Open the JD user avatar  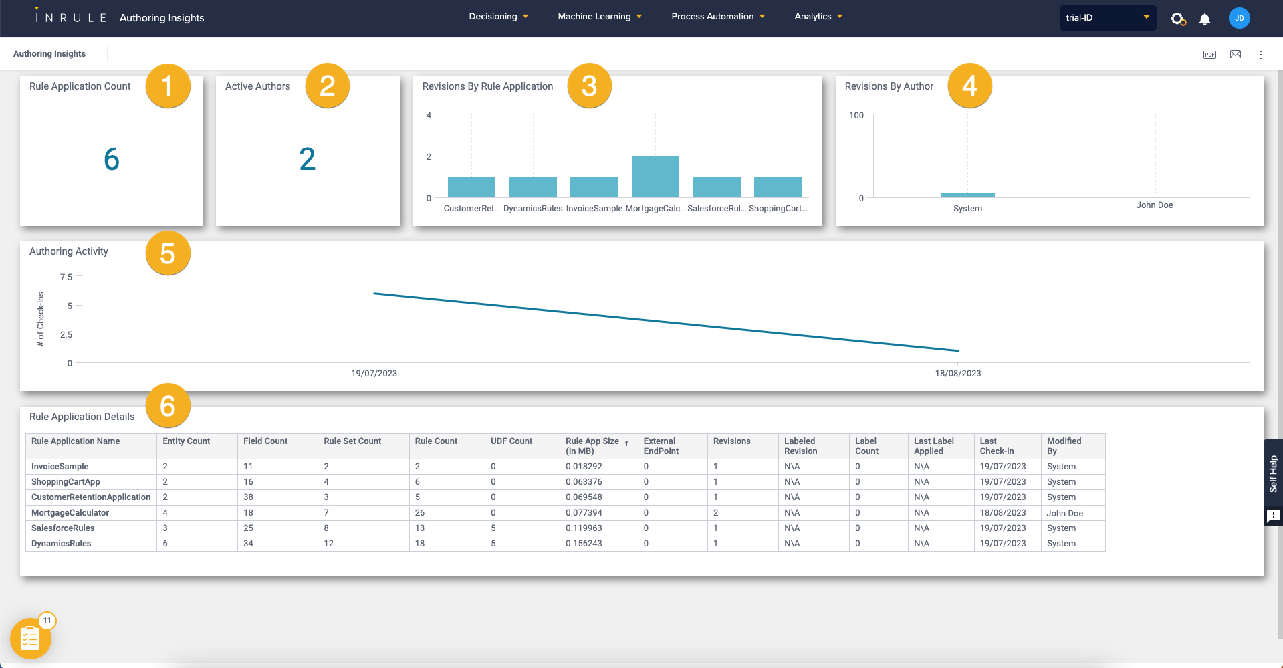pyautogui.click(x=1239, y=18)
